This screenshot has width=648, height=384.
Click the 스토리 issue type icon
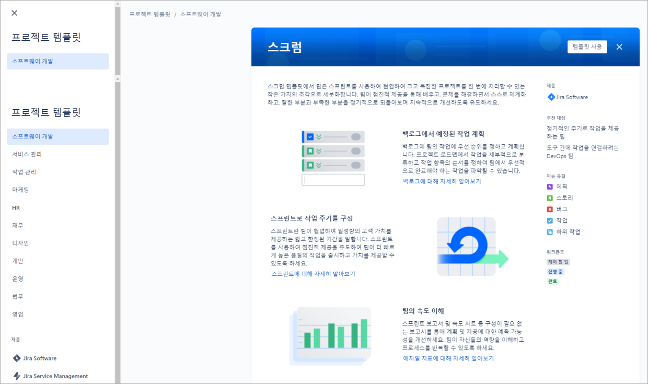pyautogui.click(x=550, y=198)
